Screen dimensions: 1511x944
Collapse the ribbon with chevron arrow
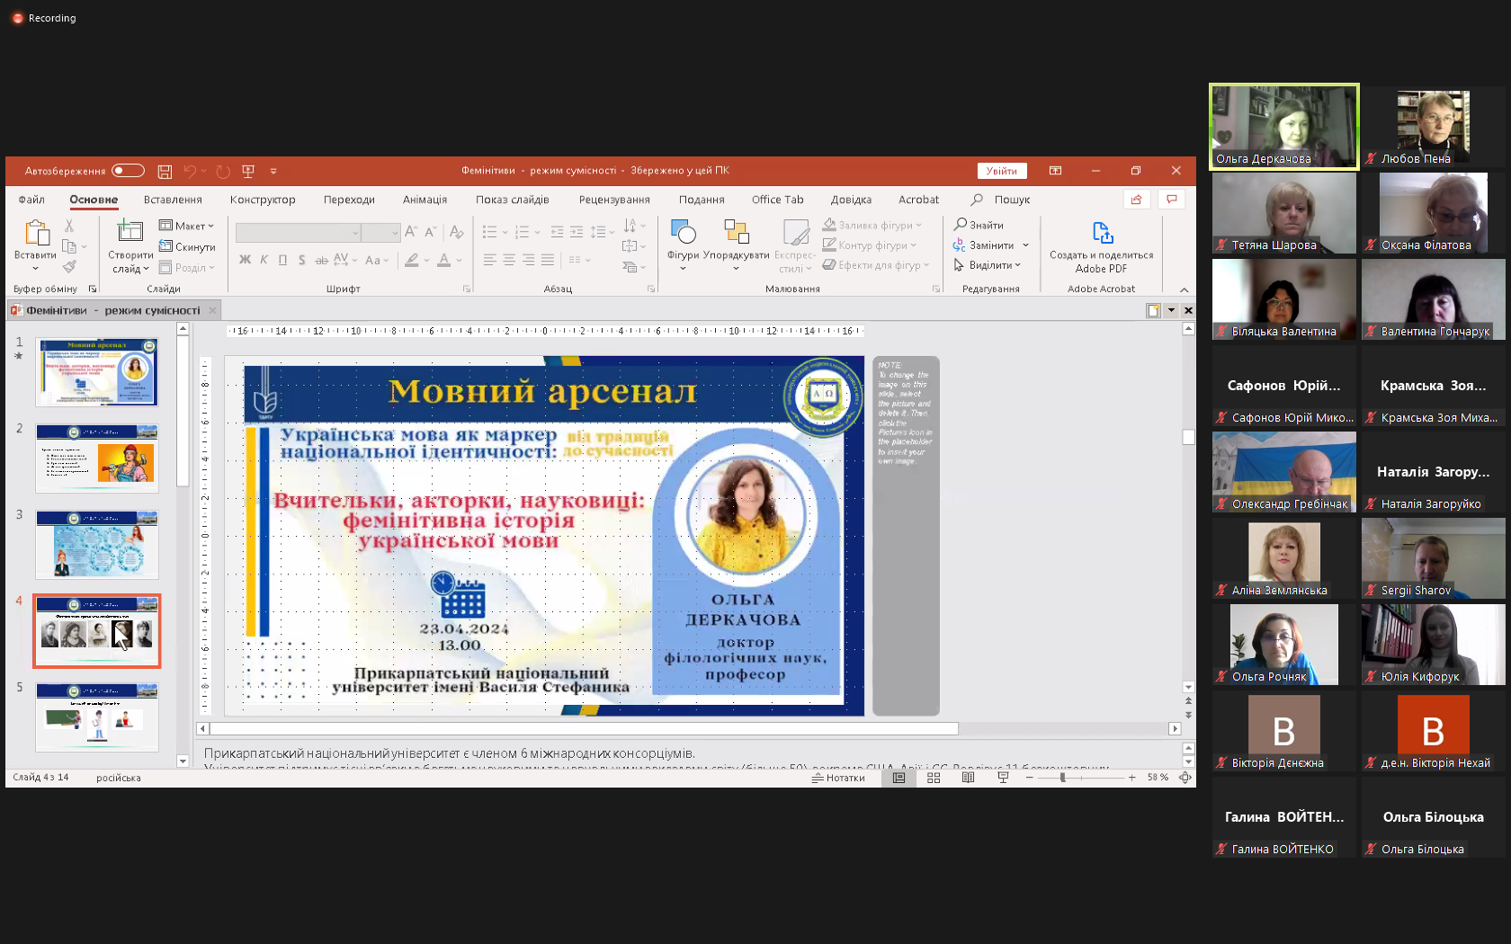(1184, 289)
